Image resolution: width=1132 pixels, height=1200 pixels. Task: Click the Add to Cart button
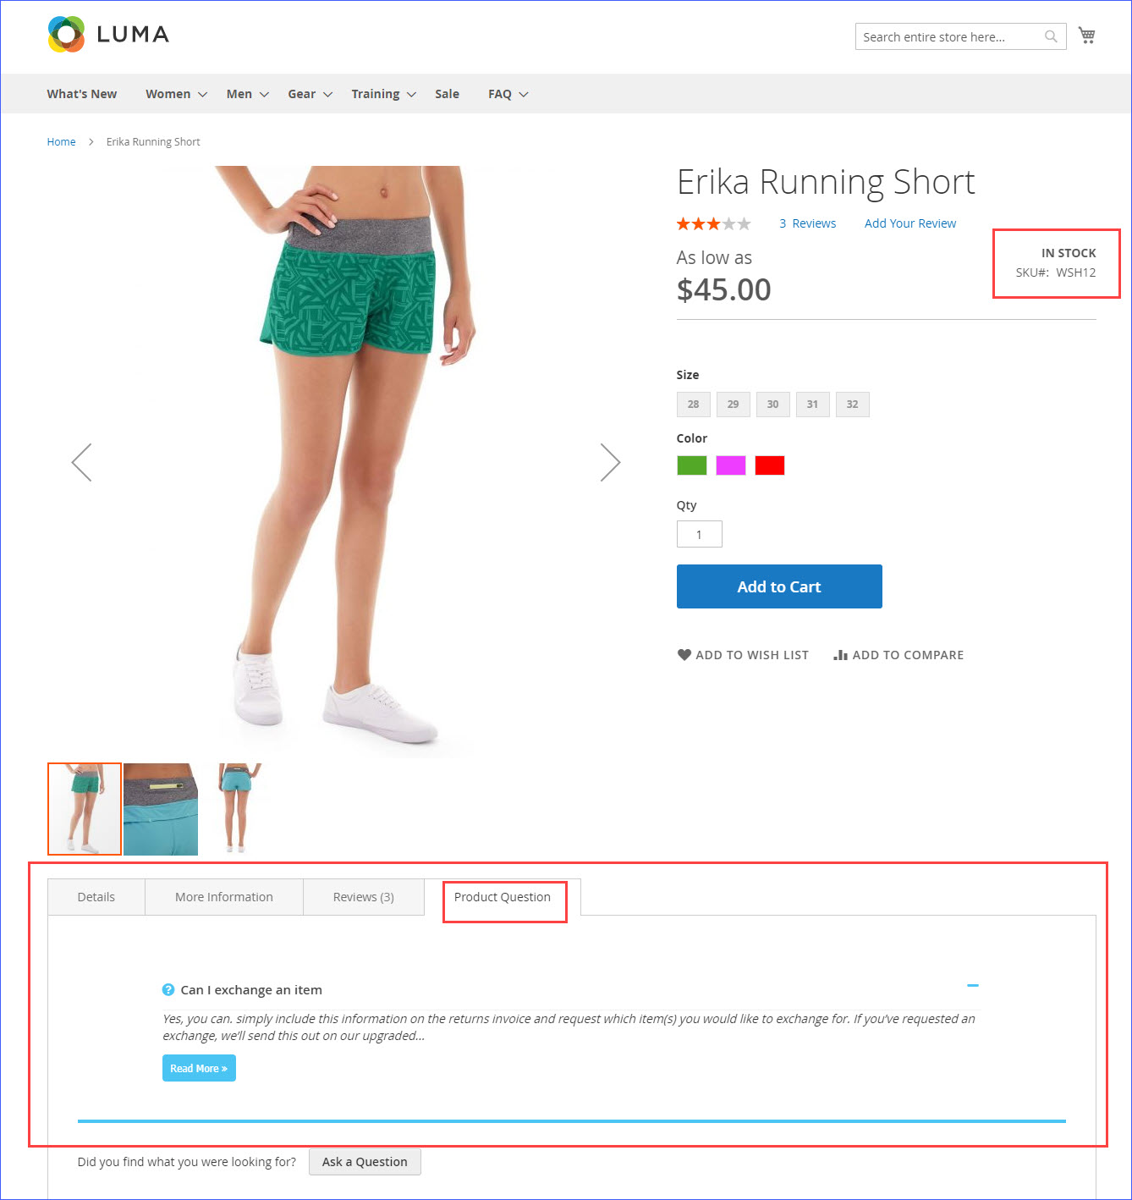[779, 586]
